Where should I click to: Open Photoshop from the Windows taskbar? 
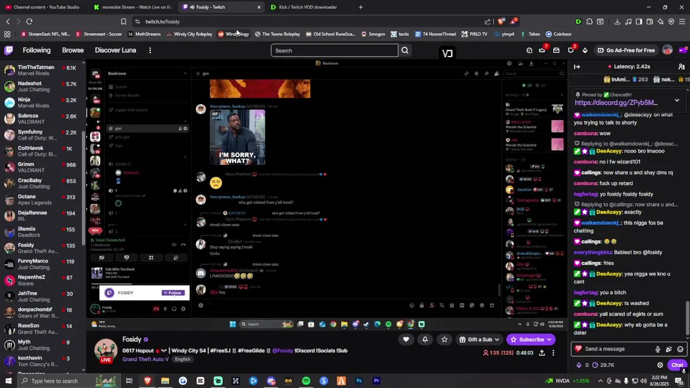(x=359, y=381)
